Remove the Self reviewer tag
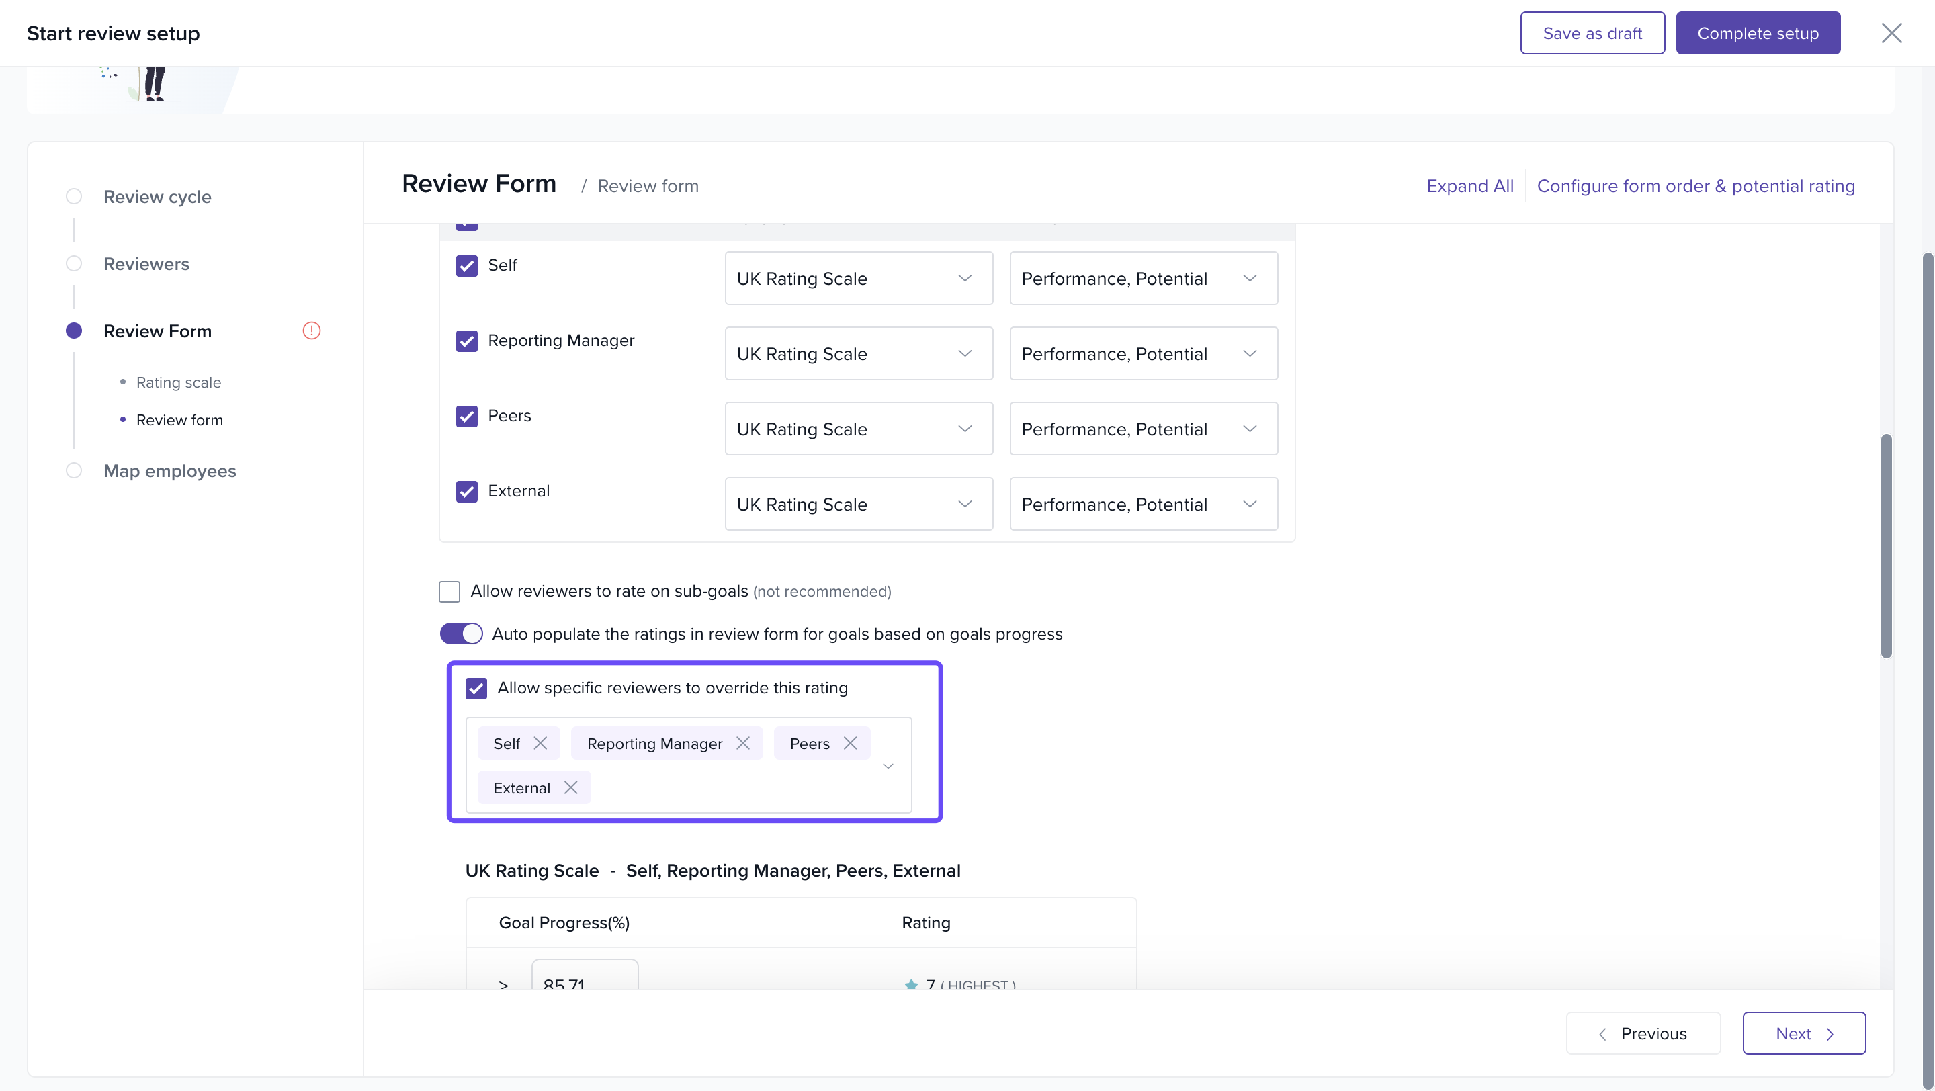 (540, 744)
